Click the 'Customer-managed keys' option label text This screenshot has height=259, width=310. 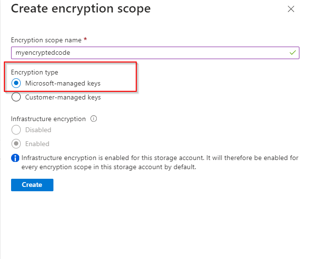(x=63, y=97)
